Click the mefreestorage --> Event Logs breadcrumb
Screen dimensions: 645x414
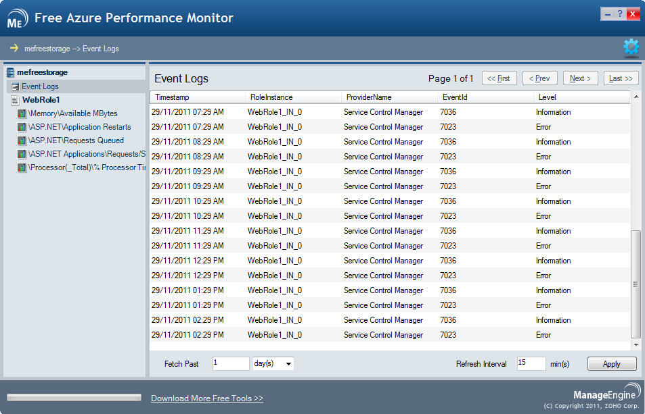[x=72, y=49]
